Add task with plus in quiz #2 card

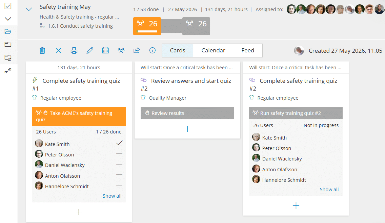click(296, 206)
